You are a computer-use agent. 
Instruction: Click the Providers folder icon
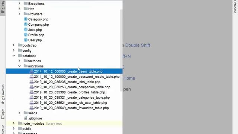[26, 14]
